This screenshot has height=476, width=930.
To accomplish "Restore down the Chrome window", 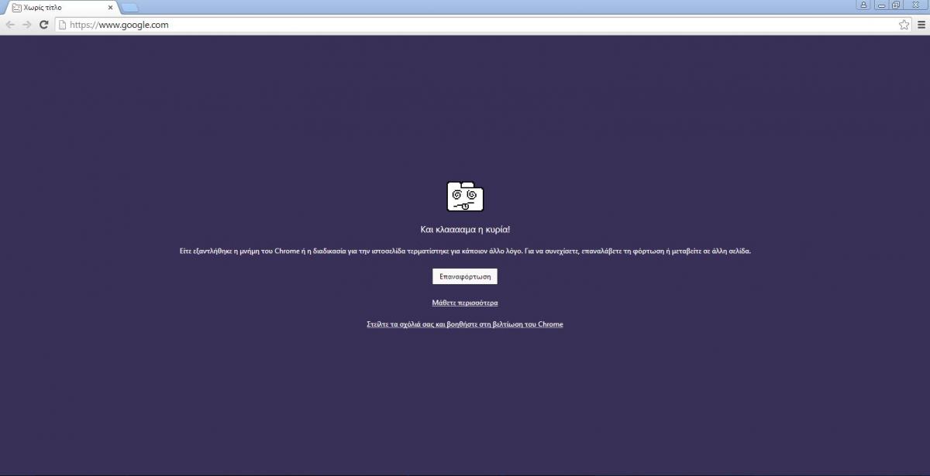I will click(x=897, y=5).
